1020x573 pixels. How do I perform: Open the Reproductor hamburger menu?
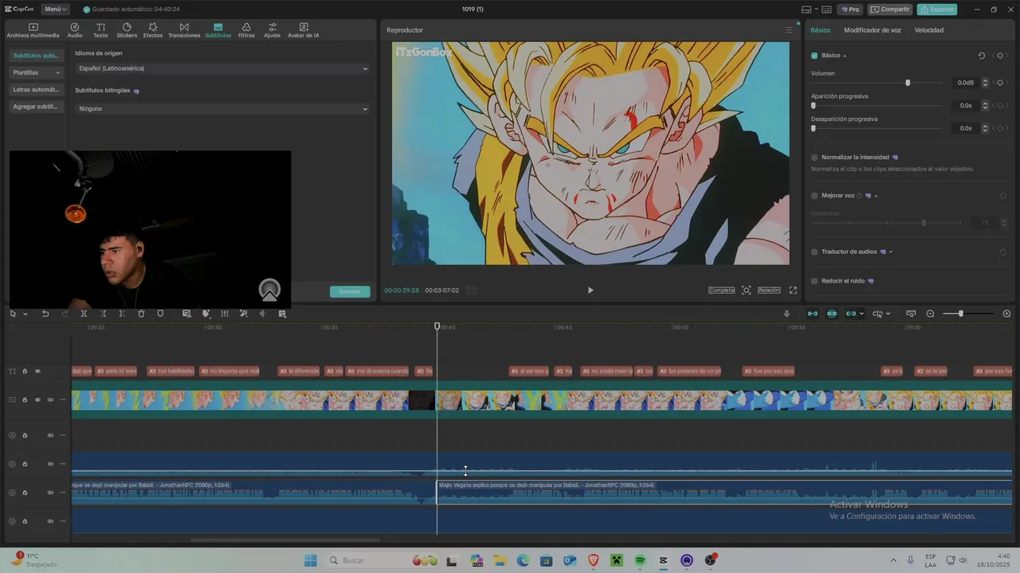tap(789, 30)
